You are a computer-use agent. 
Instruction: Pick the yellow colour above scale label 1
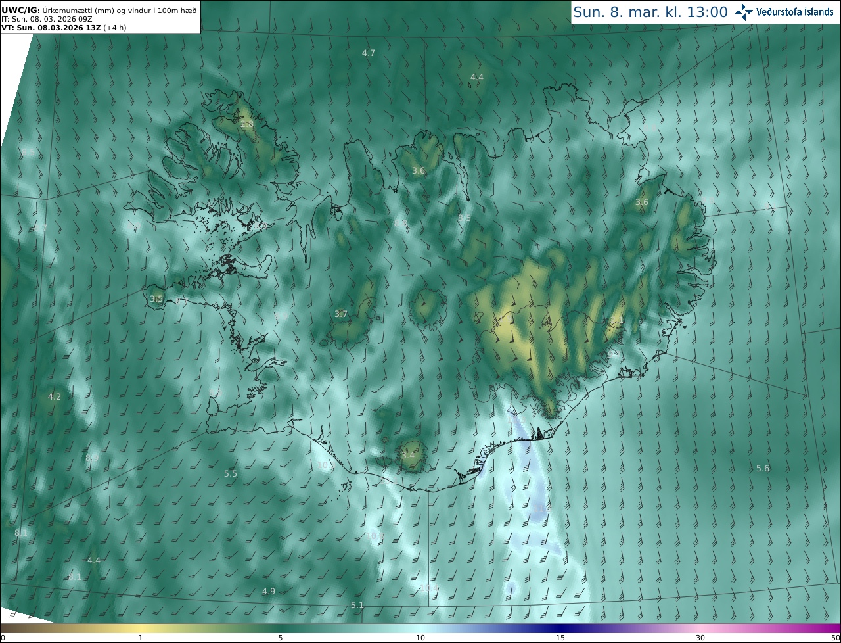click(x=141, y=628)
